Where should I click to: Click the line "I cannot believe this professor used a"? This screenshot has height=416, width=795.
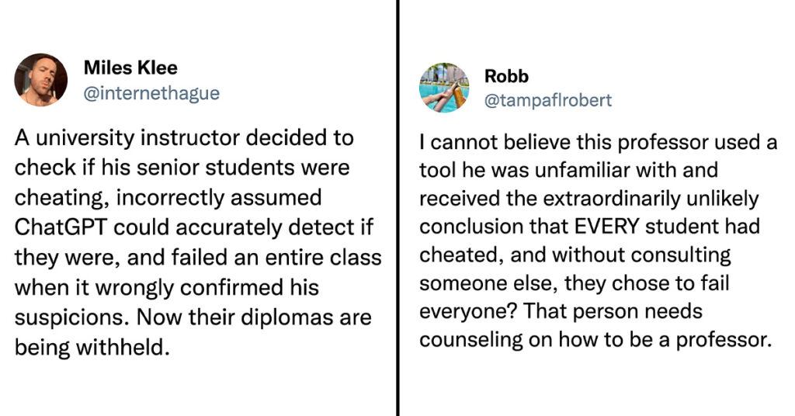[x=599, y=142]
